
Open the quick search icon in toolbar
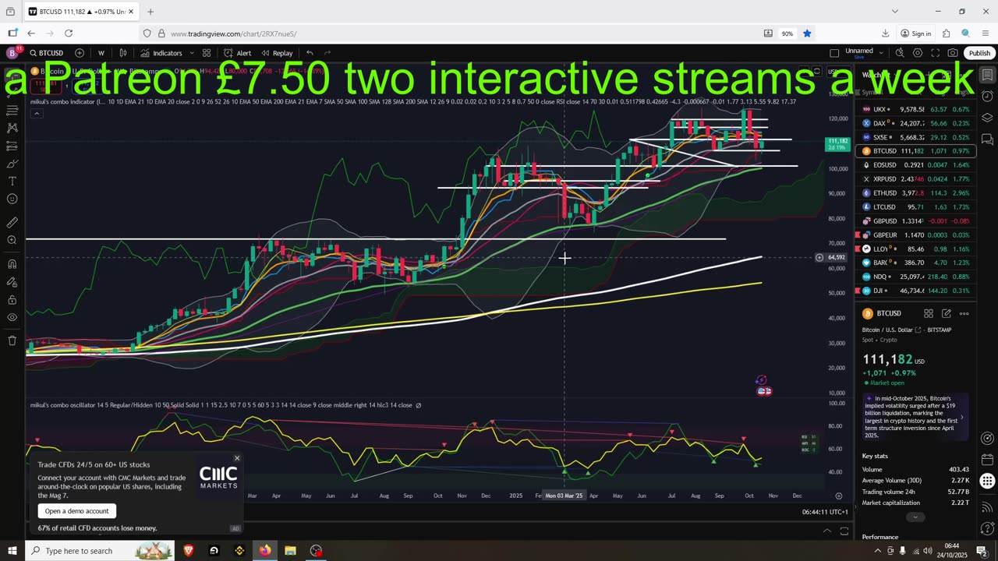pyautogui.click(x=900, y=53)
